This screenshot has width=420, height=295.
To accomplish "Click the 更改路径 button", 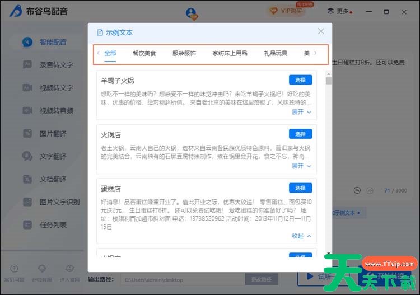I will click(262, 280).
